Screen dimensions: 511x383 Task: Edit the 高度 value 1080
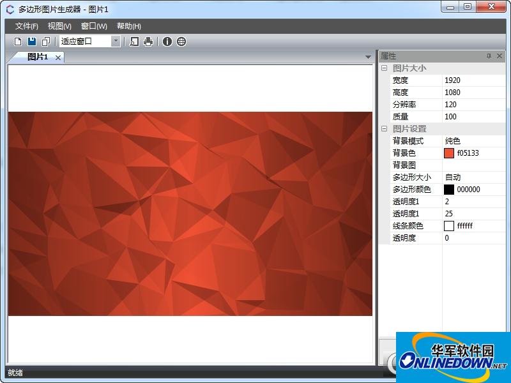474,92
